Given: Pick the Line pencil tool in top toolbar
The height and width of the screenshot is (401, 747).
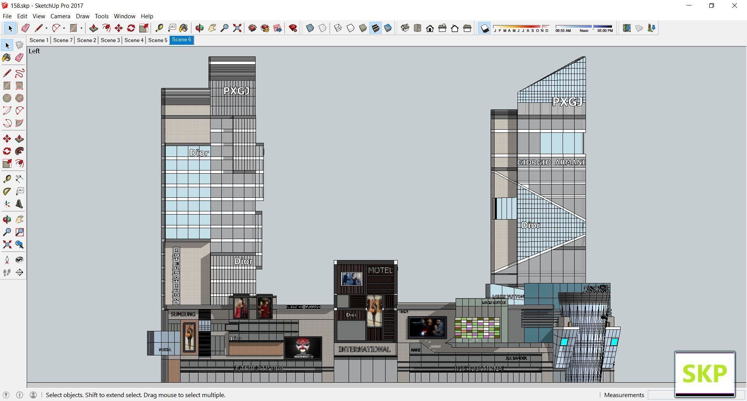Looking at the screenshot, I should click(x=38, y=28).
